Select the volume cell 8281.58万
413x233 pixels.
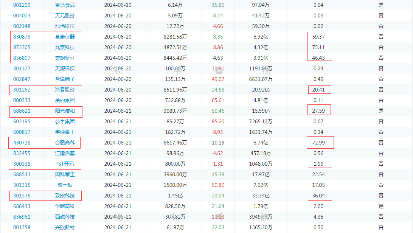[x=175, y=37]
